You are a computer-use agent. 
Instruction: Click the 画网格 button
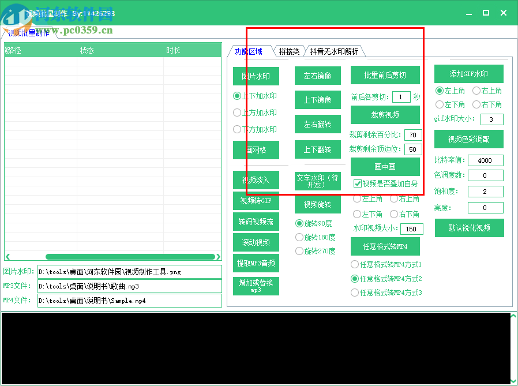[256, 150]
